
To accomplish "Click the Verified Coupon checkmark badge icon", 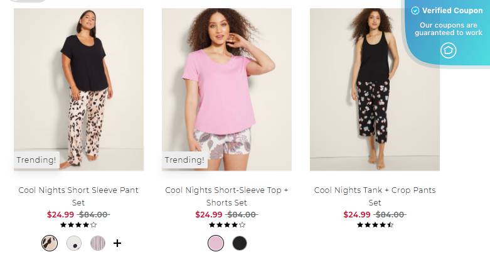I will point(415,11).
